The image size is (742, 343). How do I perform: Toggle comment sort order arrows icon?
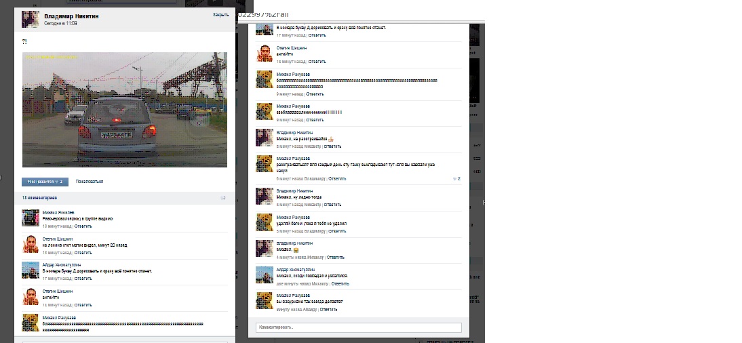point(223,198)
